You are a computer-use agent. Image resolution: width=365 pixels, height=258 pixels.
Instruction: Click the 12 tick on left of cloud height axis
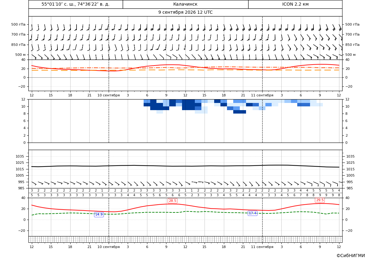23,99
